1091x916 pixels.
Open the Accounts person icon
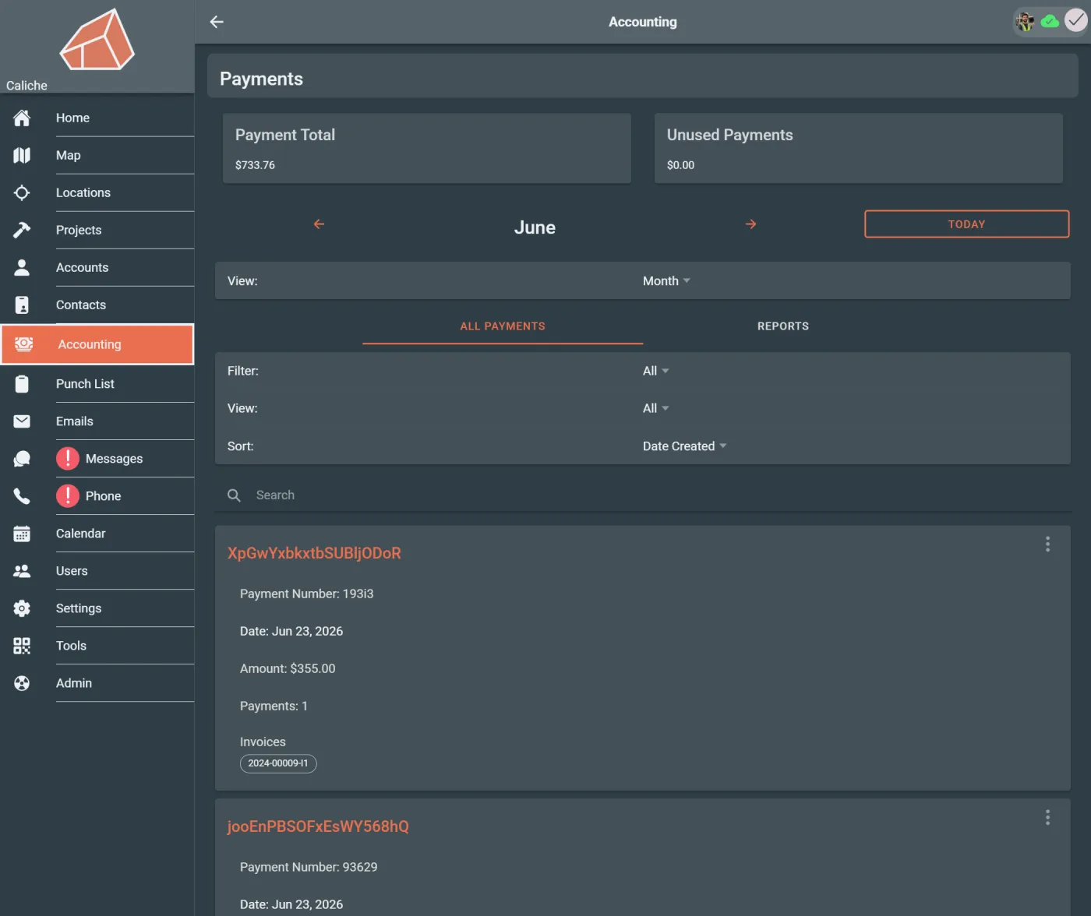22,267
